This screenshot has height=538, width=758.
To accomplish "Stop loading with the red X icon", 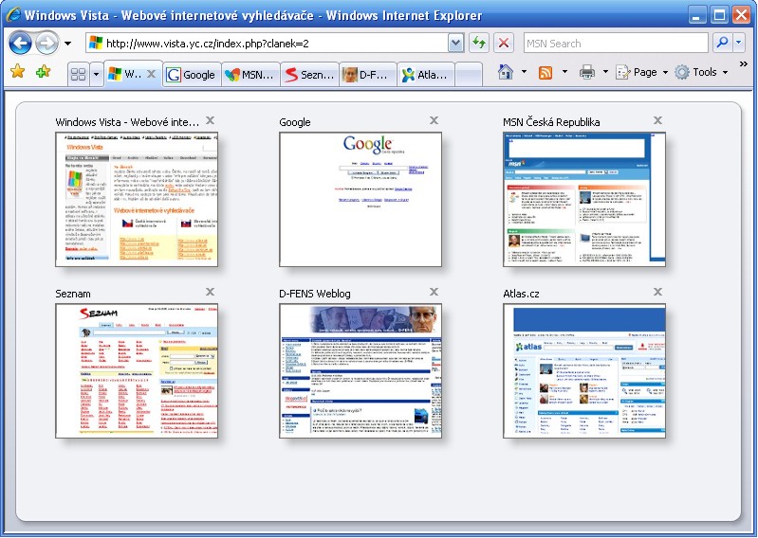I will (x=503, y=44).
